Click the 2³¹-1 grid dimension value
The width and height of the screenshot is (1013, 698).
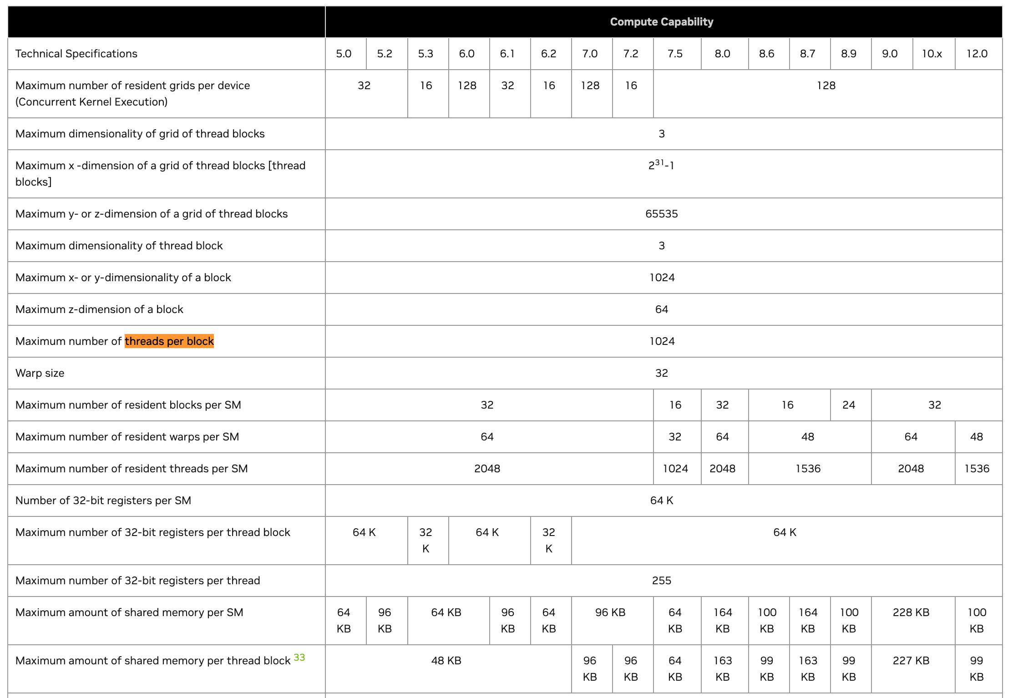pyautogui.click(x=661, y=165)
